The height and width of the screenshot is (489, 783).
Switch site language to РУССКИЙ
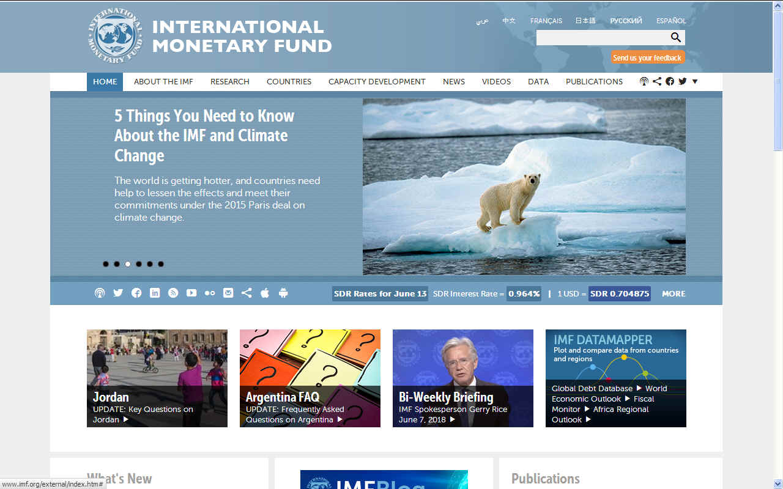pyautogui.click(x=626, y=21)
